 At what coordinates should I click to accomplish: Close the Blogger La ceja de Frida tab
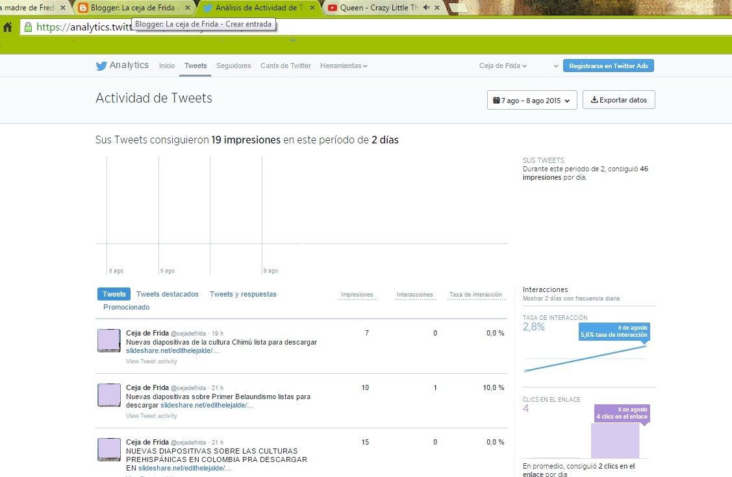[188, 7]
